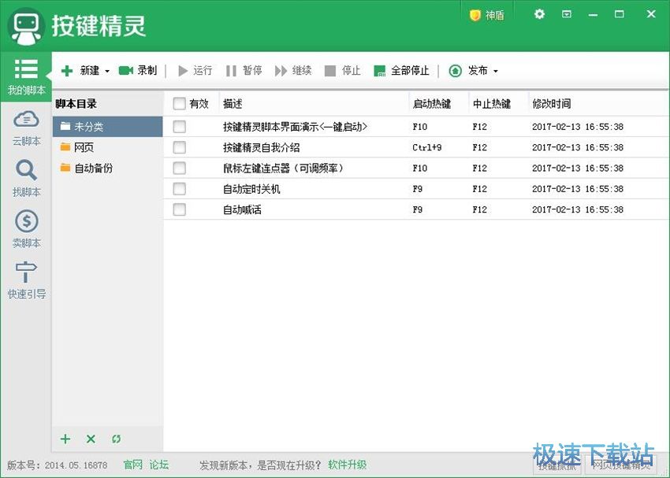The width and height of the screenshot is (670, 478).
Task: Click the 暂停 pause button
Action: (x=244, y=70)
